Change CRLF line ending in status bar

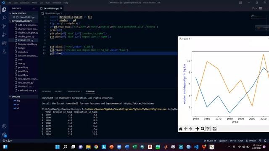(x=240, y=141)
